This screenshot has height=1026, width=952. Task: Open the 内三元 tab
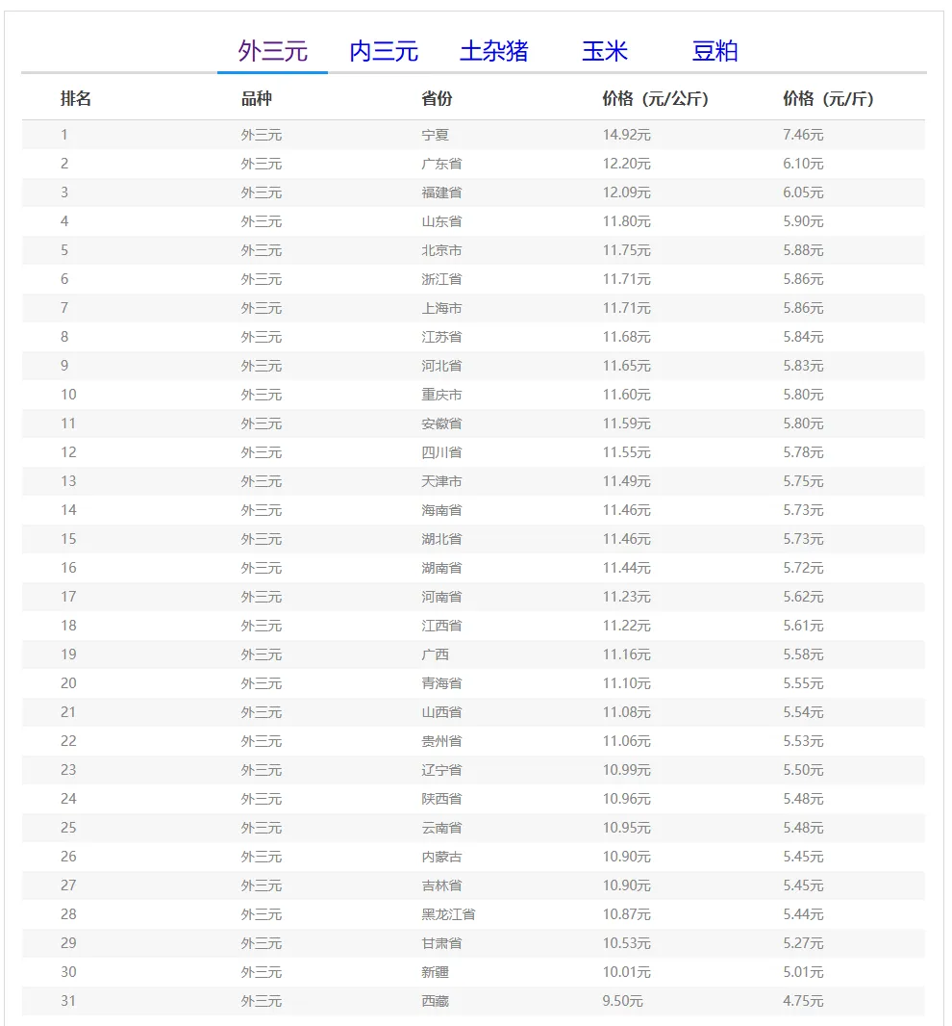383,51
